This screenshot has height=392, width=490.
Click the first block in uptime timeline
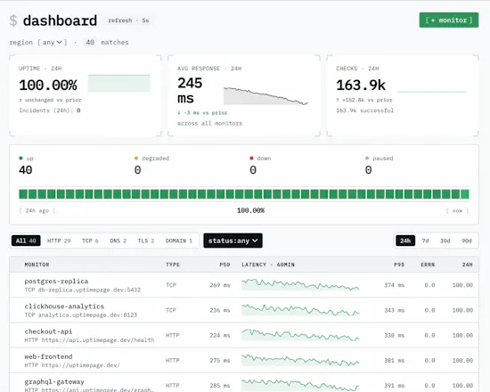(23, 194)
